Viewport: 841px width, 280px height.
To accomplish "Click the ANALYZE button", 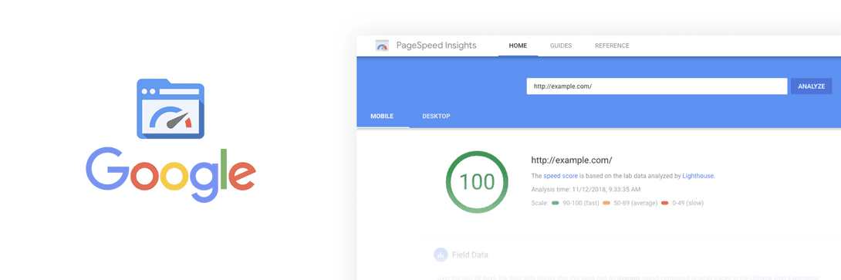I will click(x=812, y=86).
